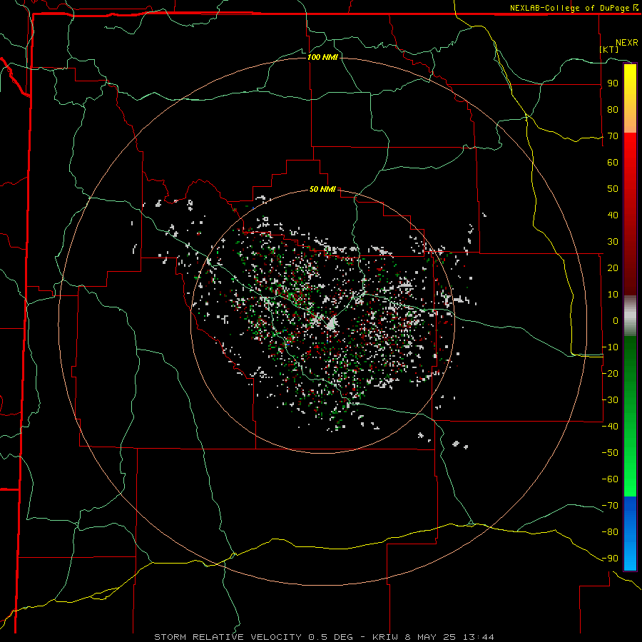Screen dimensions: 642x642
Task: Select the 80 value on velocity scale
Action: 613,109
